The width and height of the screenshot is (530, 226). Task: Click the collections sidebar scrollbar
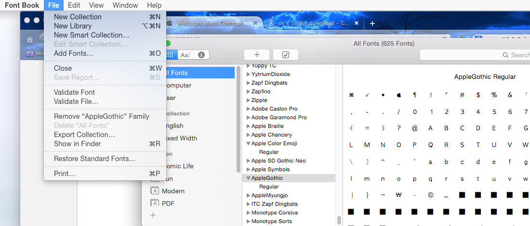pos(239,119)
